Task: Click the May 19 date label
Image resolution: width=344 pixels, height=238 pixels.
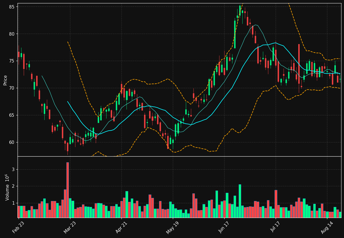Action: coord(172,227)
